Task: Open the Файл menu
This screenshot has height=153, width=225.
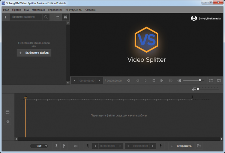Action: coord(6,9)
